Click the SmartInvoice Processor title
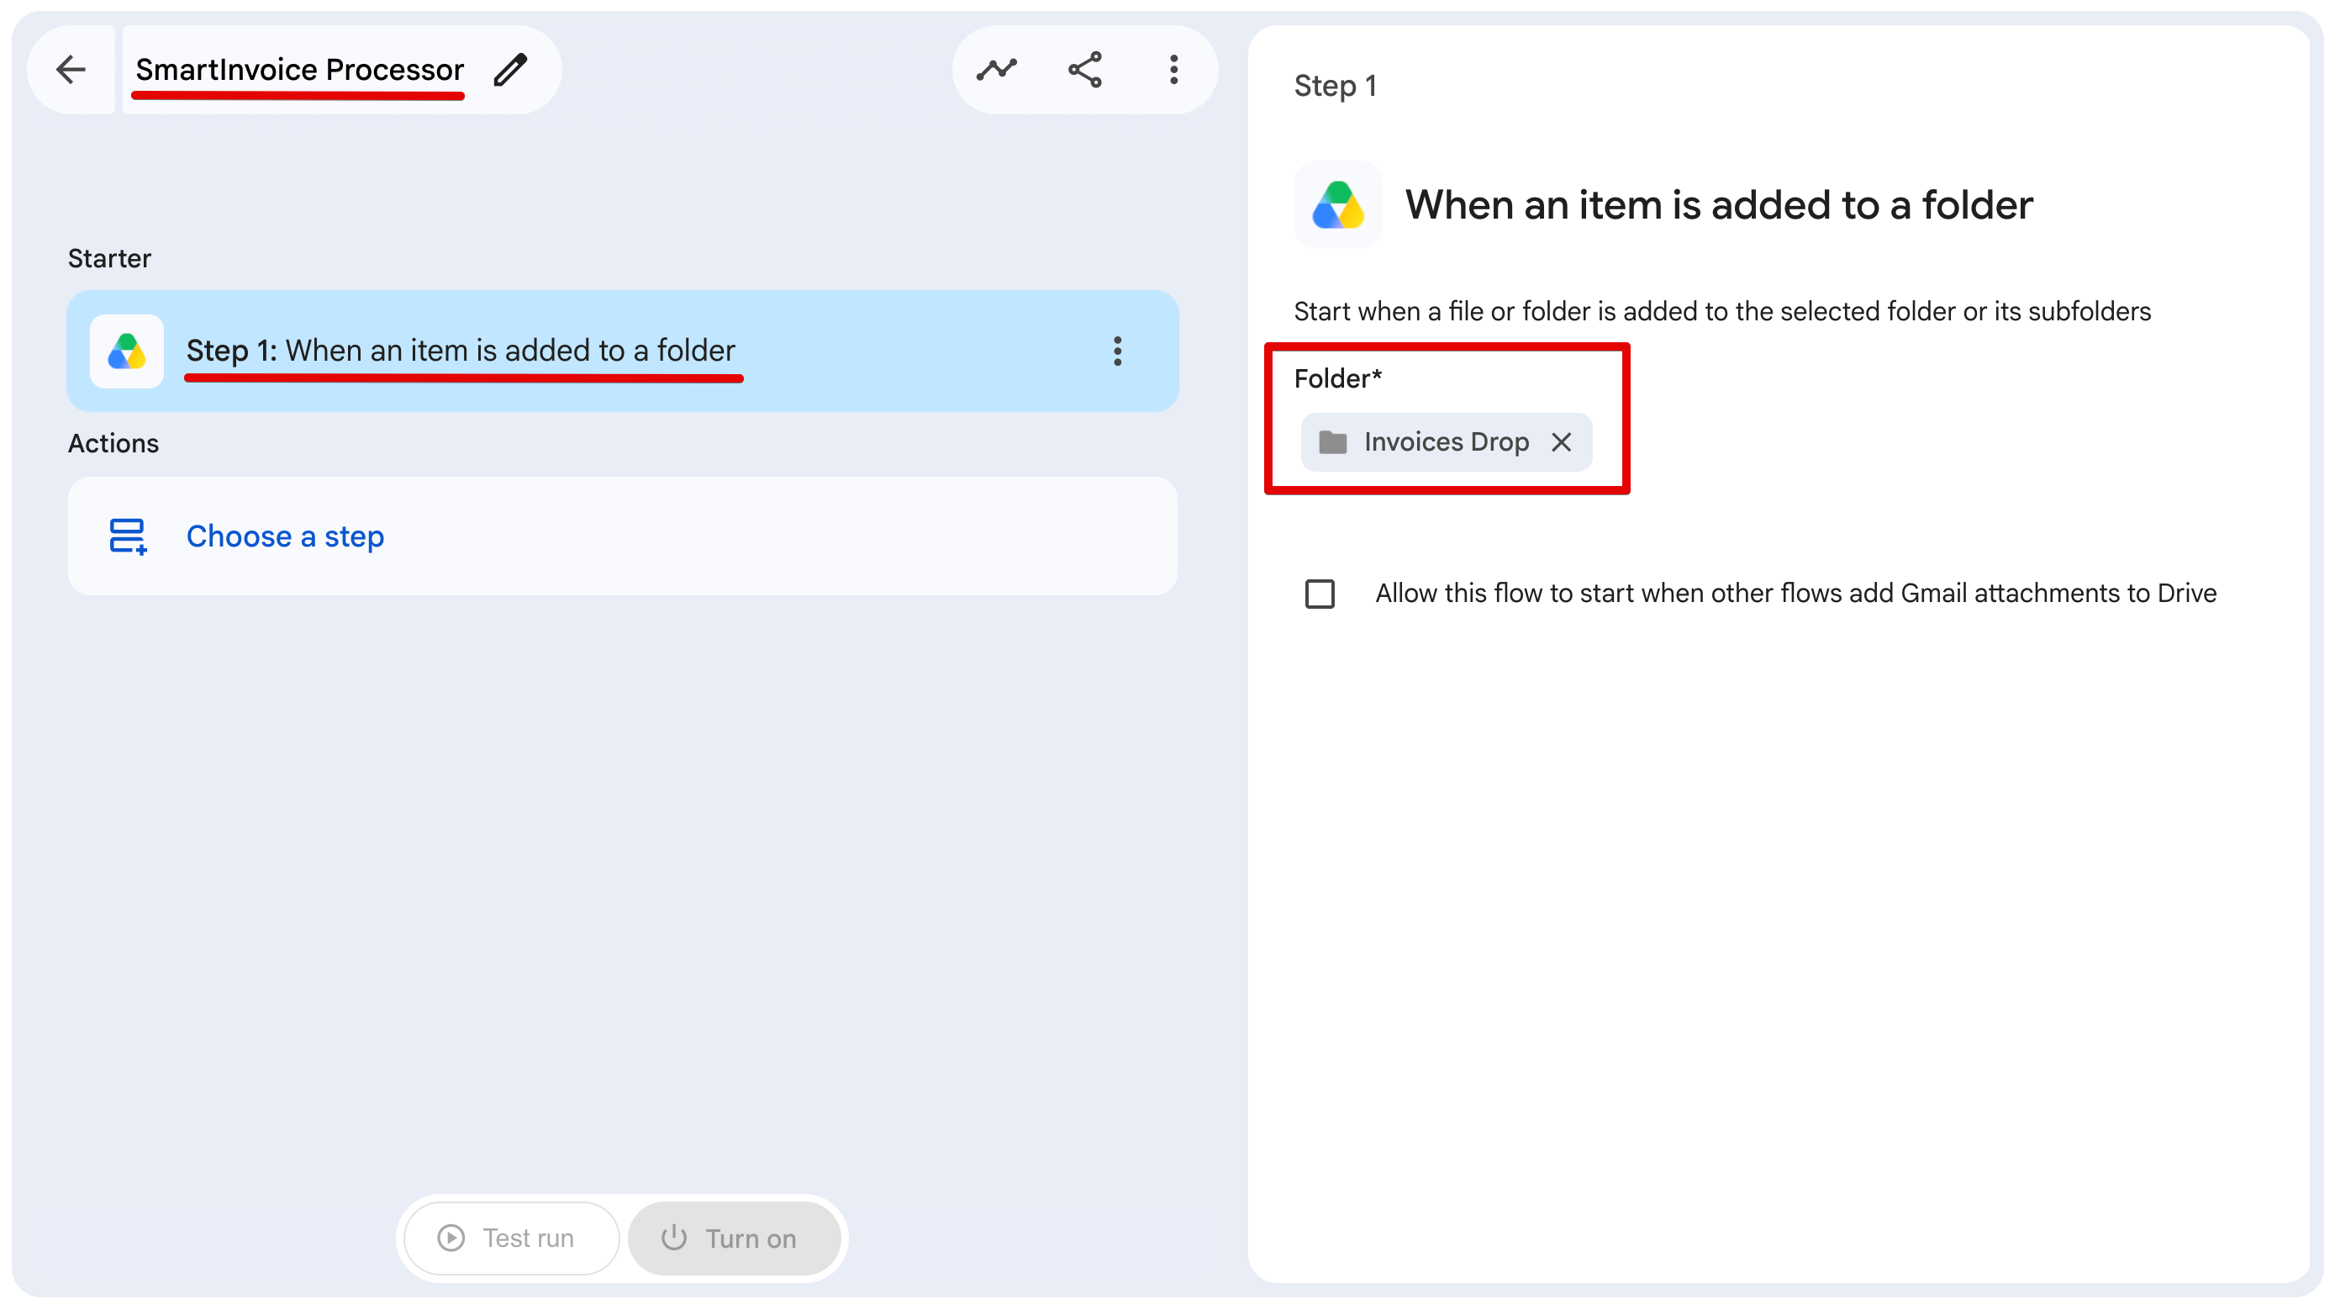Screen dimensions: 2335x1310 click(x=300, y=69)
